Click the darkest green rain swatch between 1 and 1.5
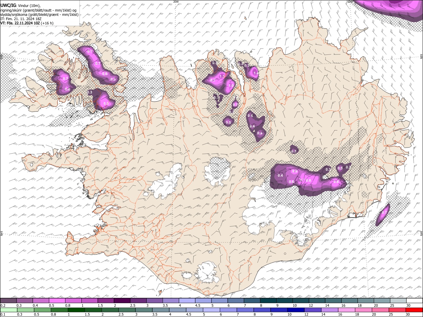Image resolution: width=423 pixels, height=317 pixels. (76, 310)
